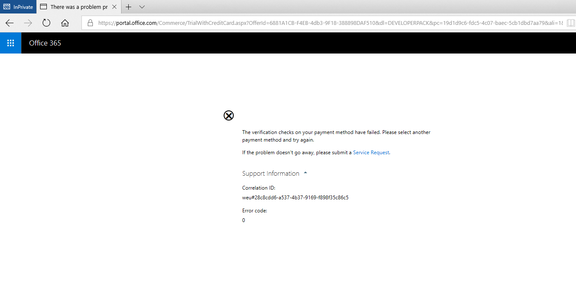576x292 pixels.
Task: Click the Correlation ID value weu#28c8cdd6
Action: [295, 197]
